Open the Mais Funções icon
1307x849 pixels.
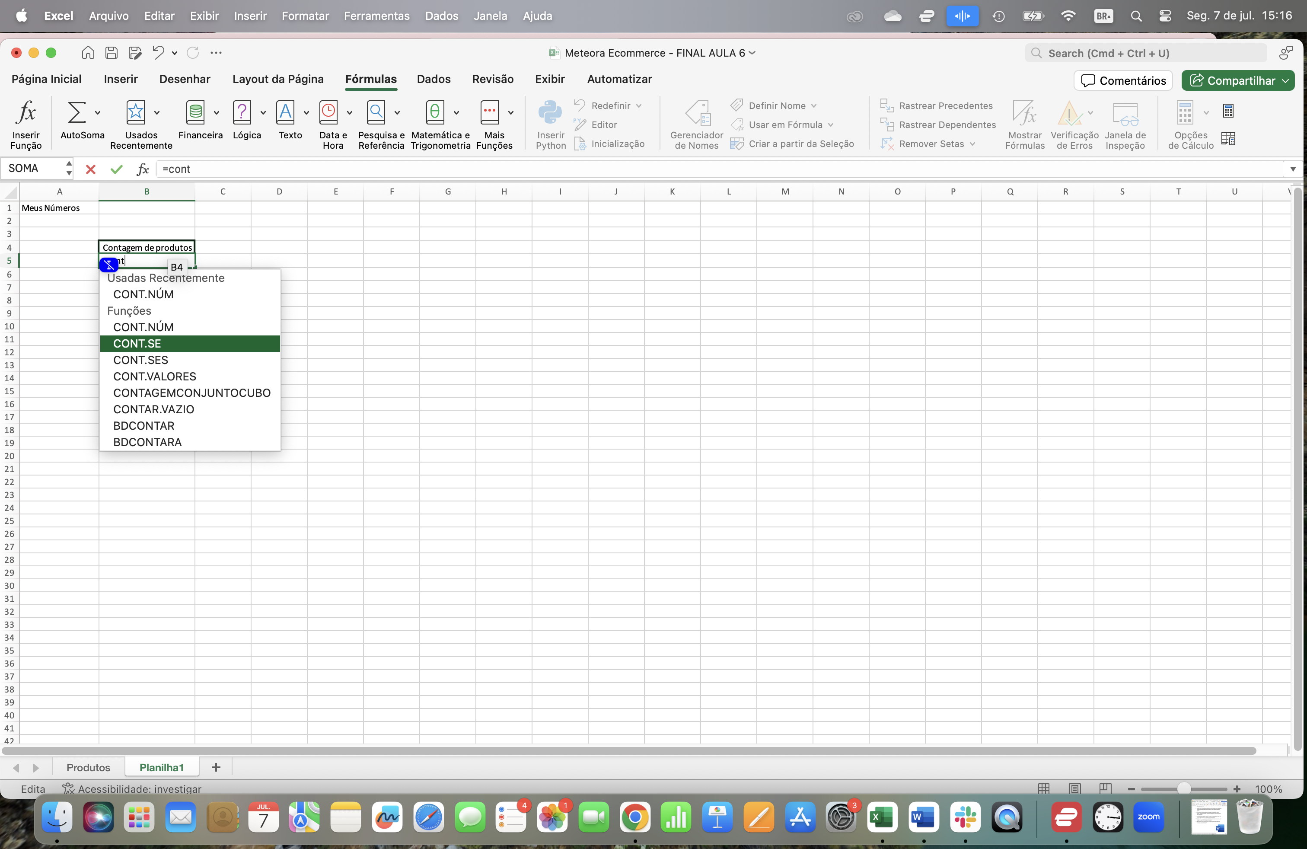pyautogui.click(x=489, y=112)
